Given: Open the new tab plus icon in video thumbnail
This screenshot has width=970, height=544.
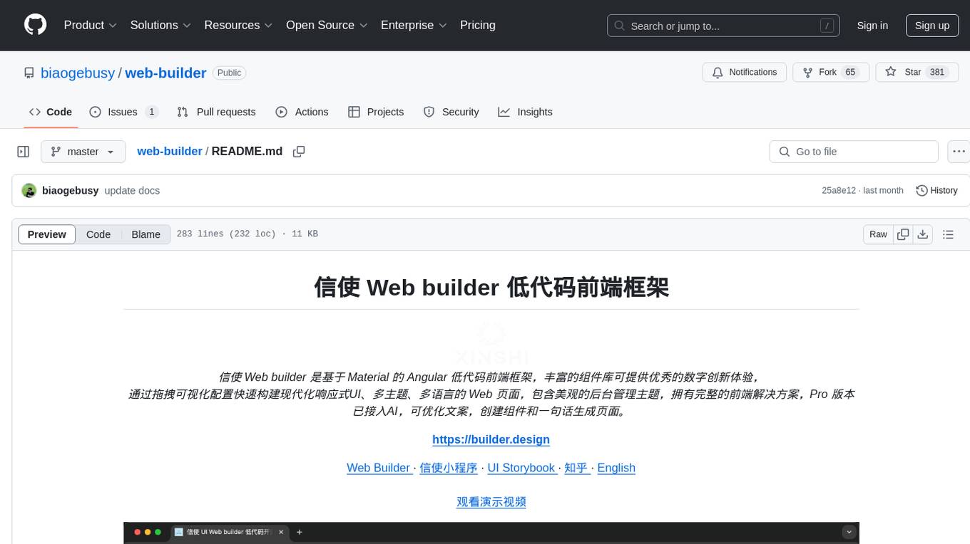Looking at the screenshot, I should (300, 532).
